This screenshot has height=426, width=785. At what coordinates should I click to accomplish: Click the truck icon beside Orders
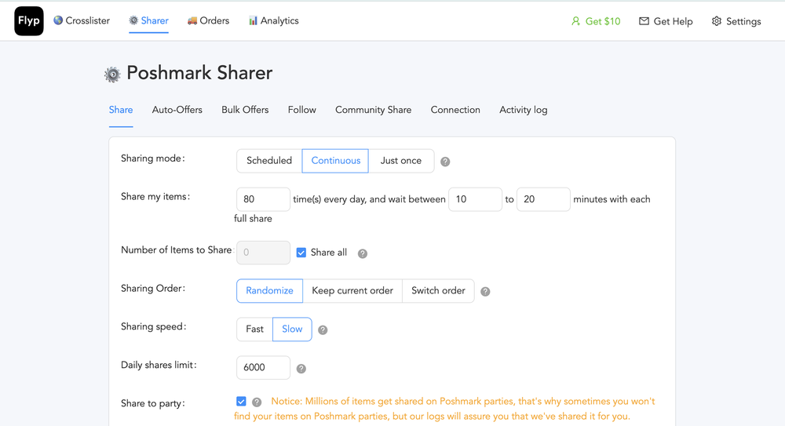click(192, 20)
